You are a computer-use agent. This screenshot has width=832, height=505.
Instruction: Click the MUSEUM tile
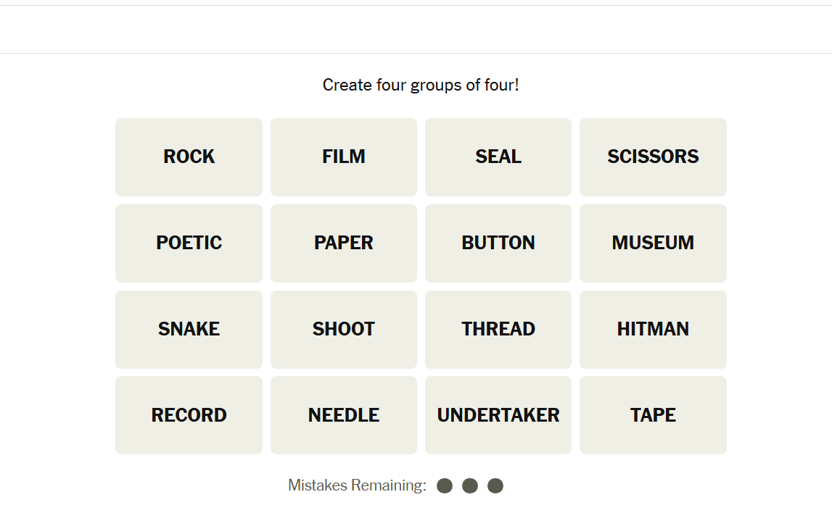click(653, 243)
